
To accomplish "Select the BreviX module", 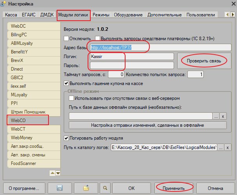I will pos(34,60).
